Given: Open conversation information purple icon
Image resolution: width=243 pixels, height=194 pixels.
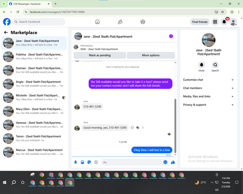Looking at the screenshot, I should tap(171, 36).
